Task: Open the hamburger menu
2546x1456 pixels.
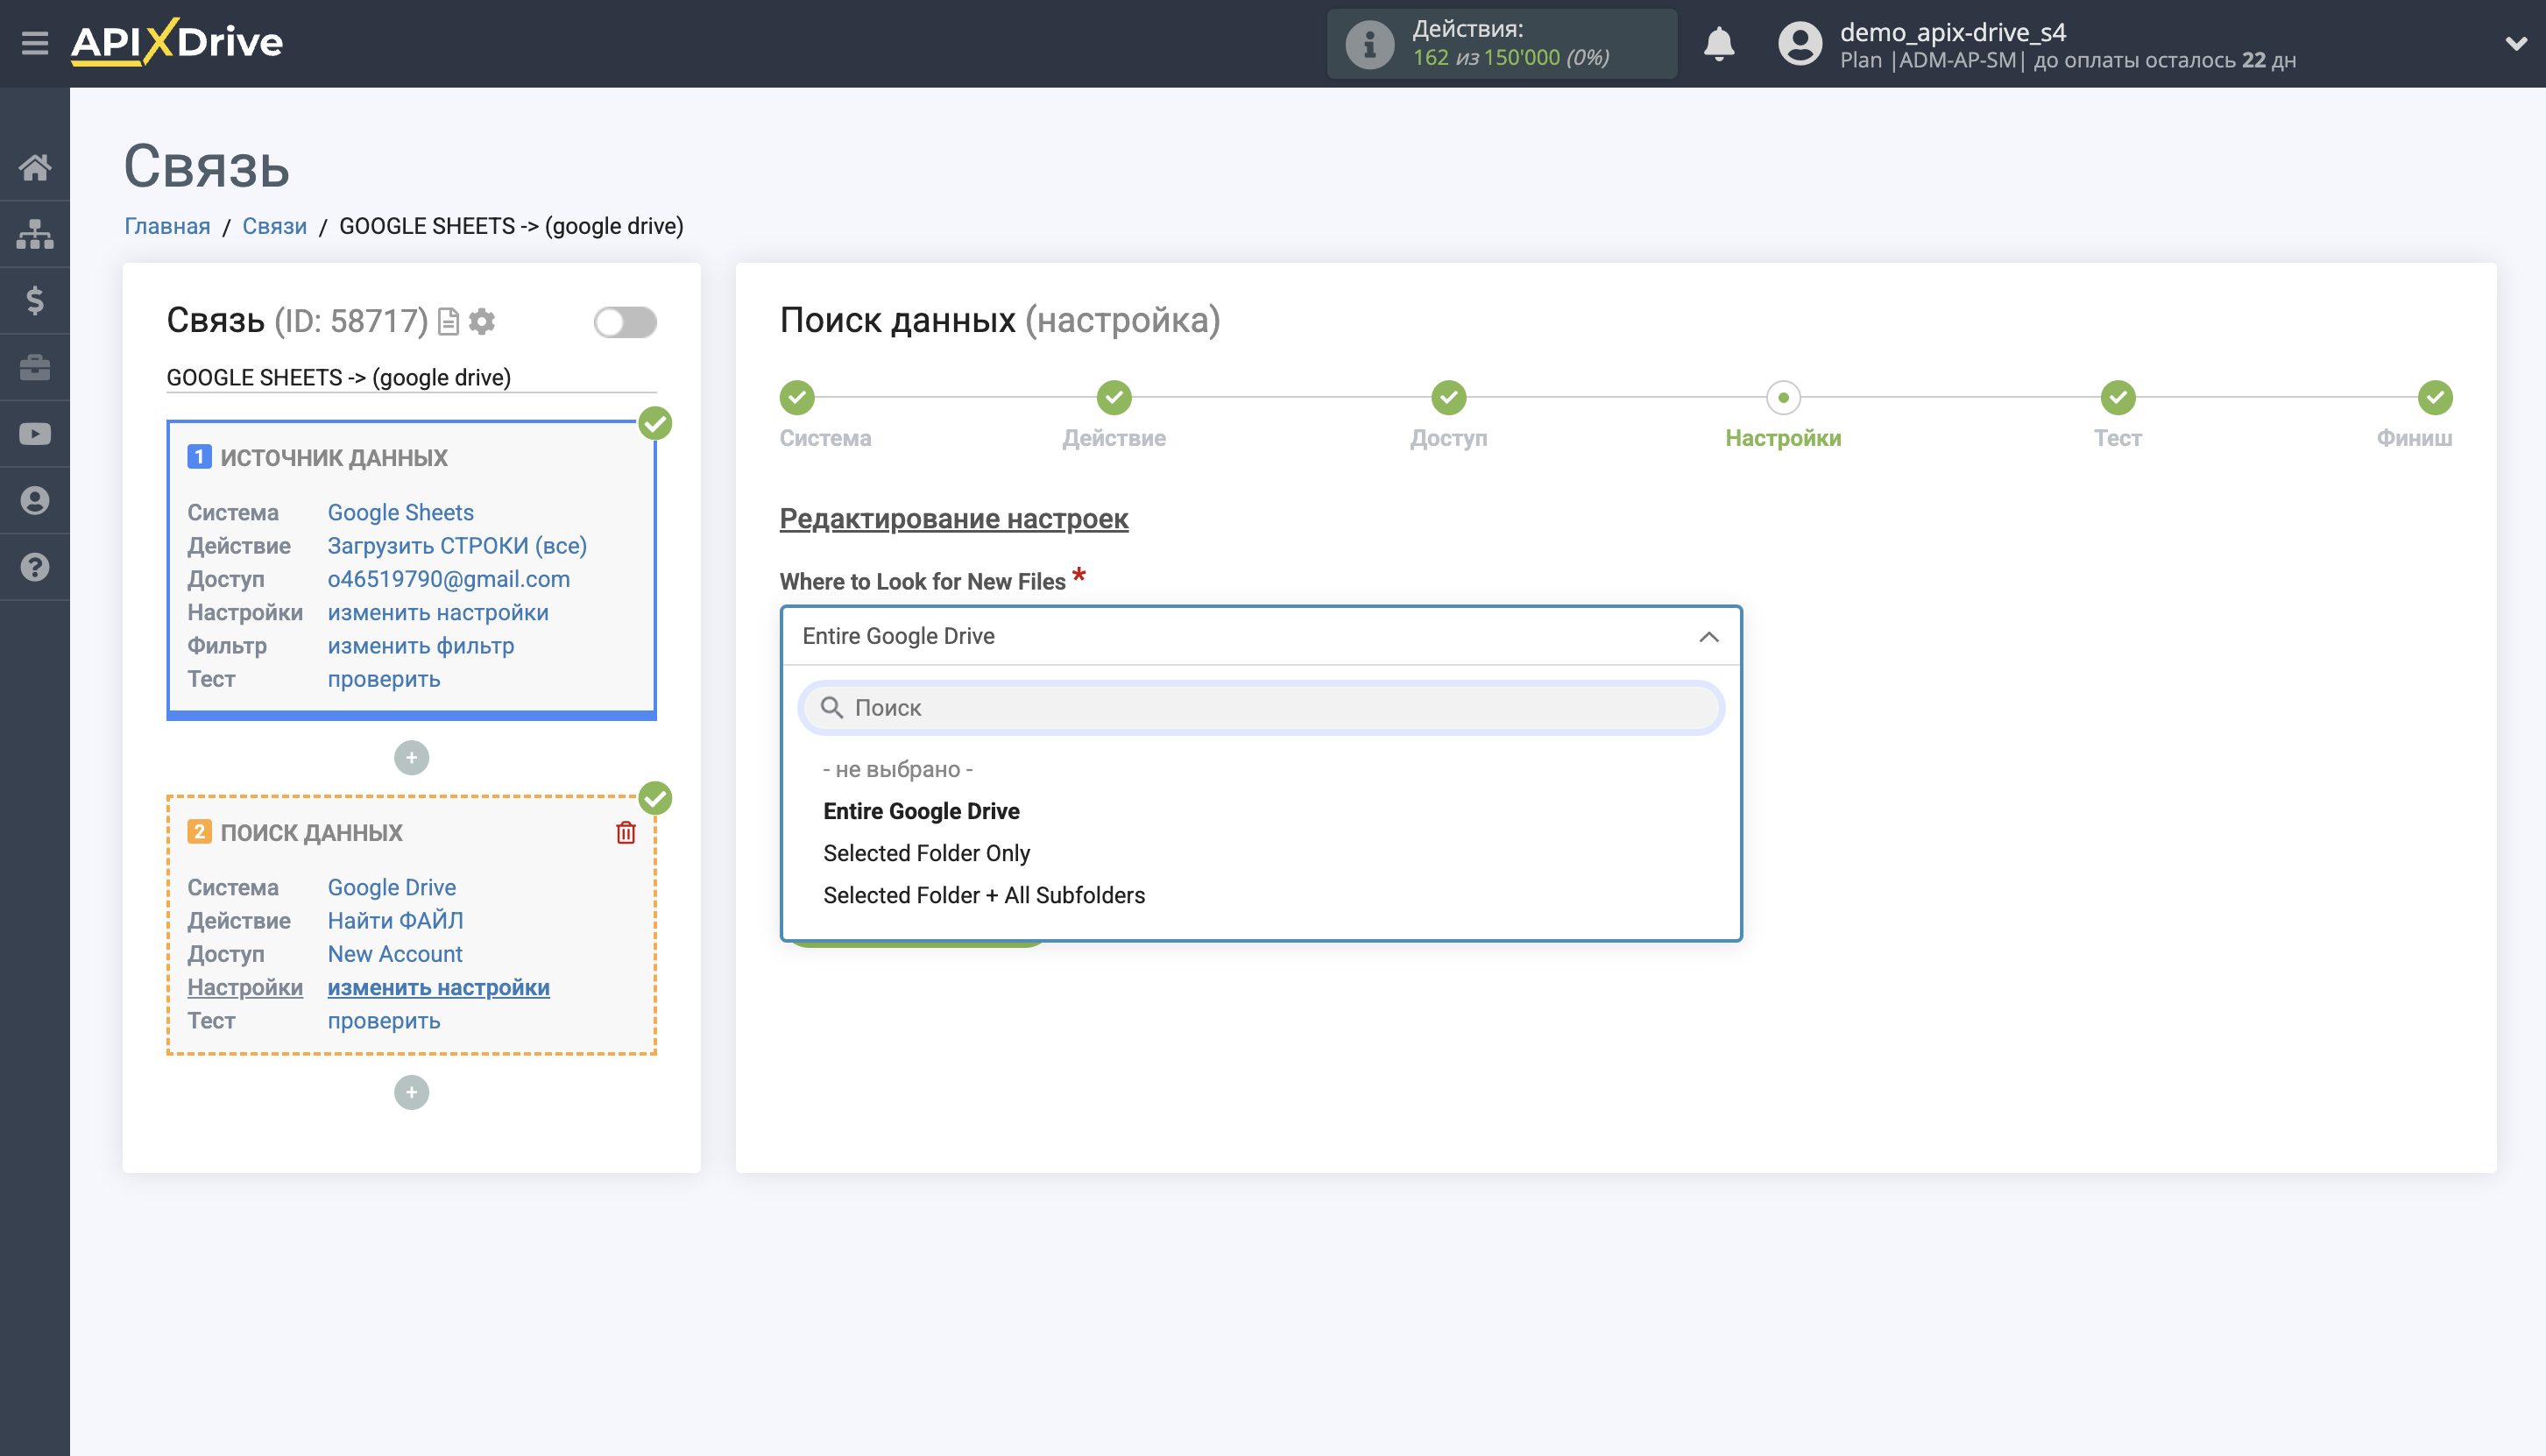Action: [35, 43]
